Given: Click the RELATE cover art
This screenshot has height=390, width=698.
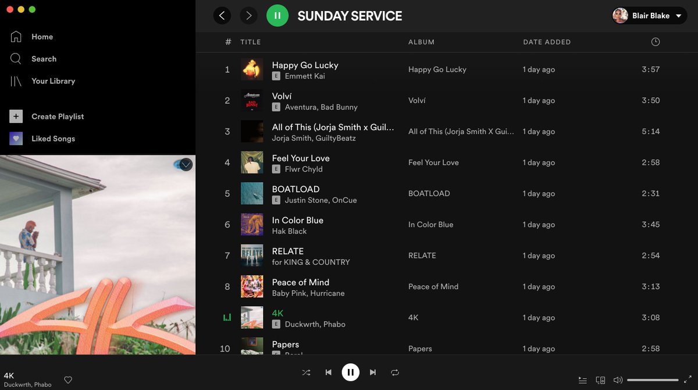Looking at the screenshot, I should pos(252,256).
